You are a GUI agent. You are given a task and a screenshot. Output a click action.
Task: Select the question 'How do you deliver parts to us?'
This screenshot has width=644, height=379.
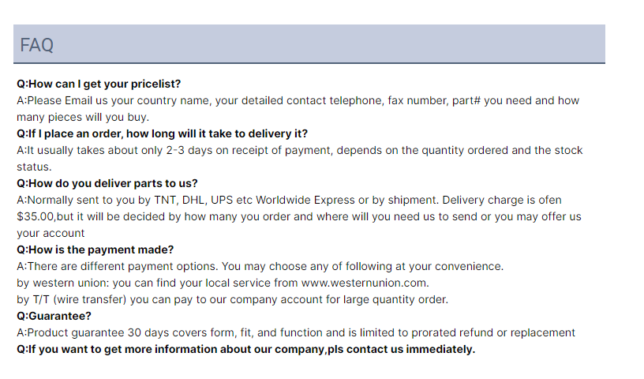(107, 183)
